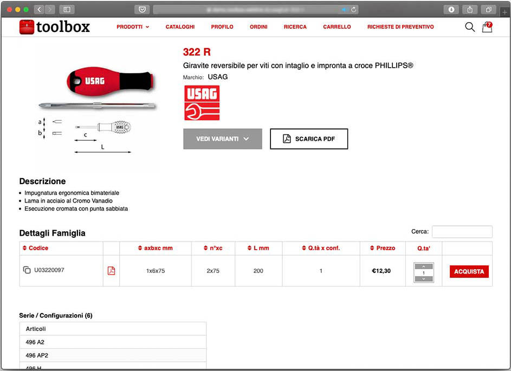The width and height of the screenshot is (511, 371).
Task: Sort table by n°xc column
Action: pyautogui.click(x=213, y=248)
